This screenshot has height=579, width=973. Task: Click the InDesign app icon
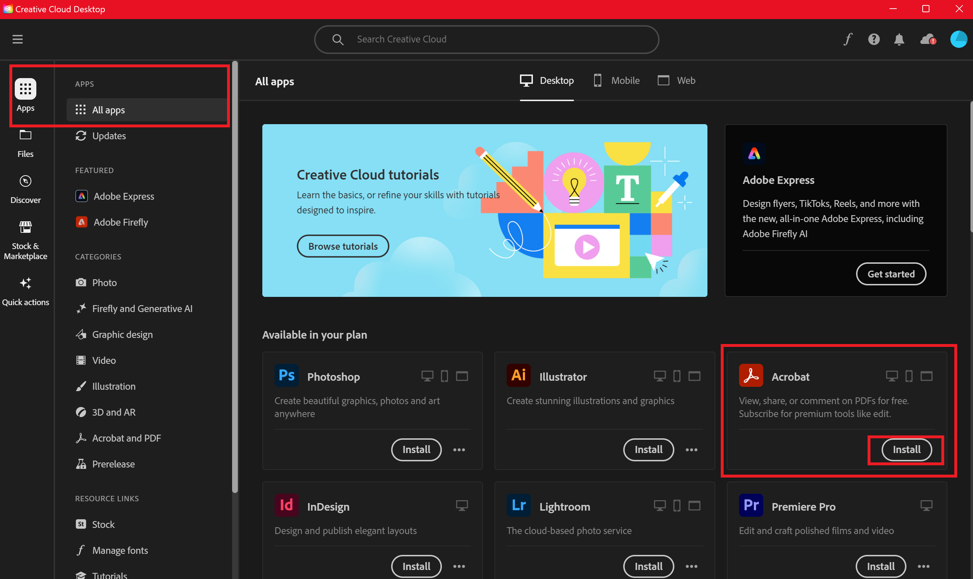point(286,505)
